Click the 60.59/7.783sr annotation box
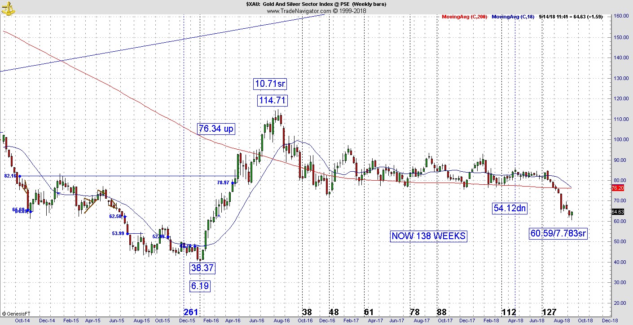This screenshot has height=325, width=633. [x=558, y=233]
